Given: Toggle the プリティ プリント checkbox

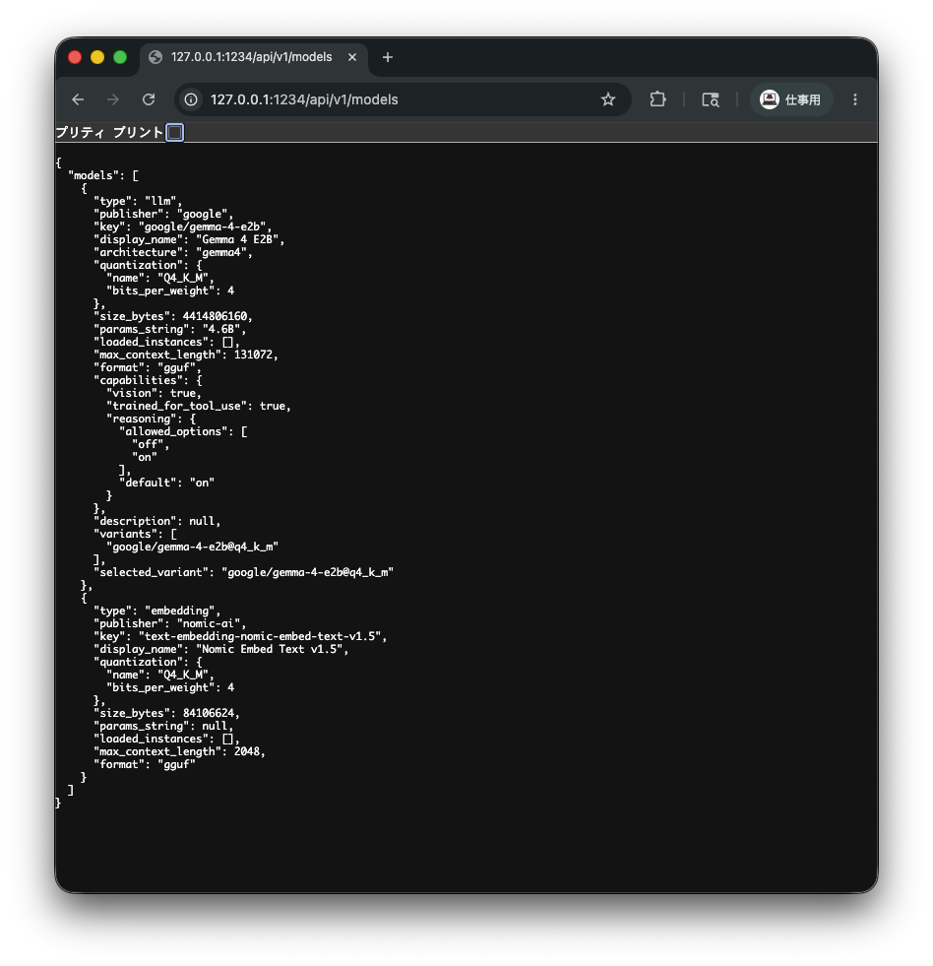Looking at the screenshot, I should click(x=175, y=133).
